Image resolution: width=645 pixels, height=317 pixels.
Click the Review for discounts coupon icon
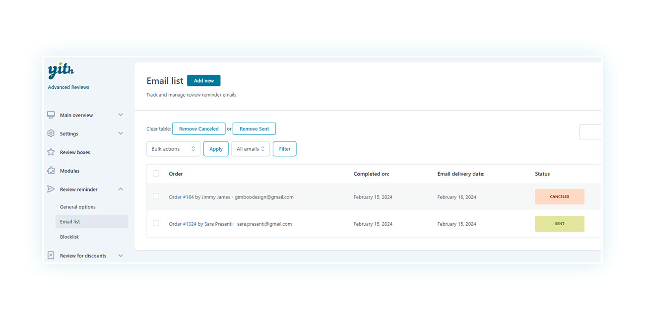click(x=51, y=255)
